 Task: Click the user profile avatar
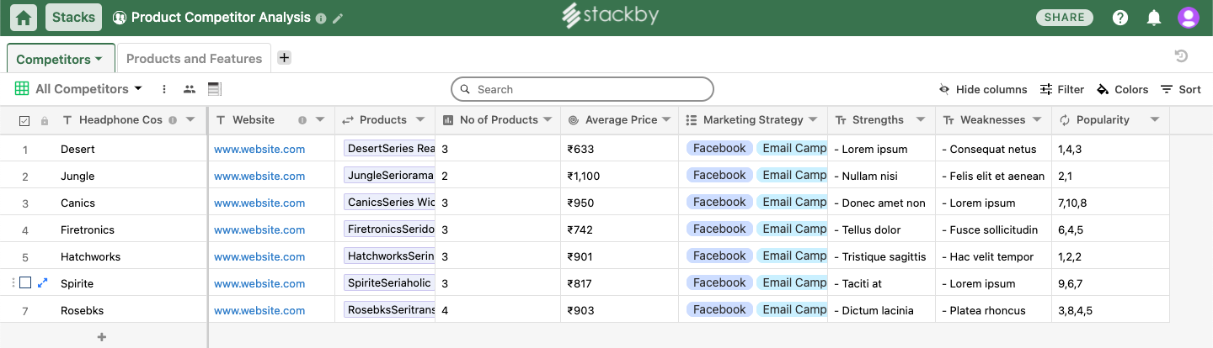click(1188, 18)
